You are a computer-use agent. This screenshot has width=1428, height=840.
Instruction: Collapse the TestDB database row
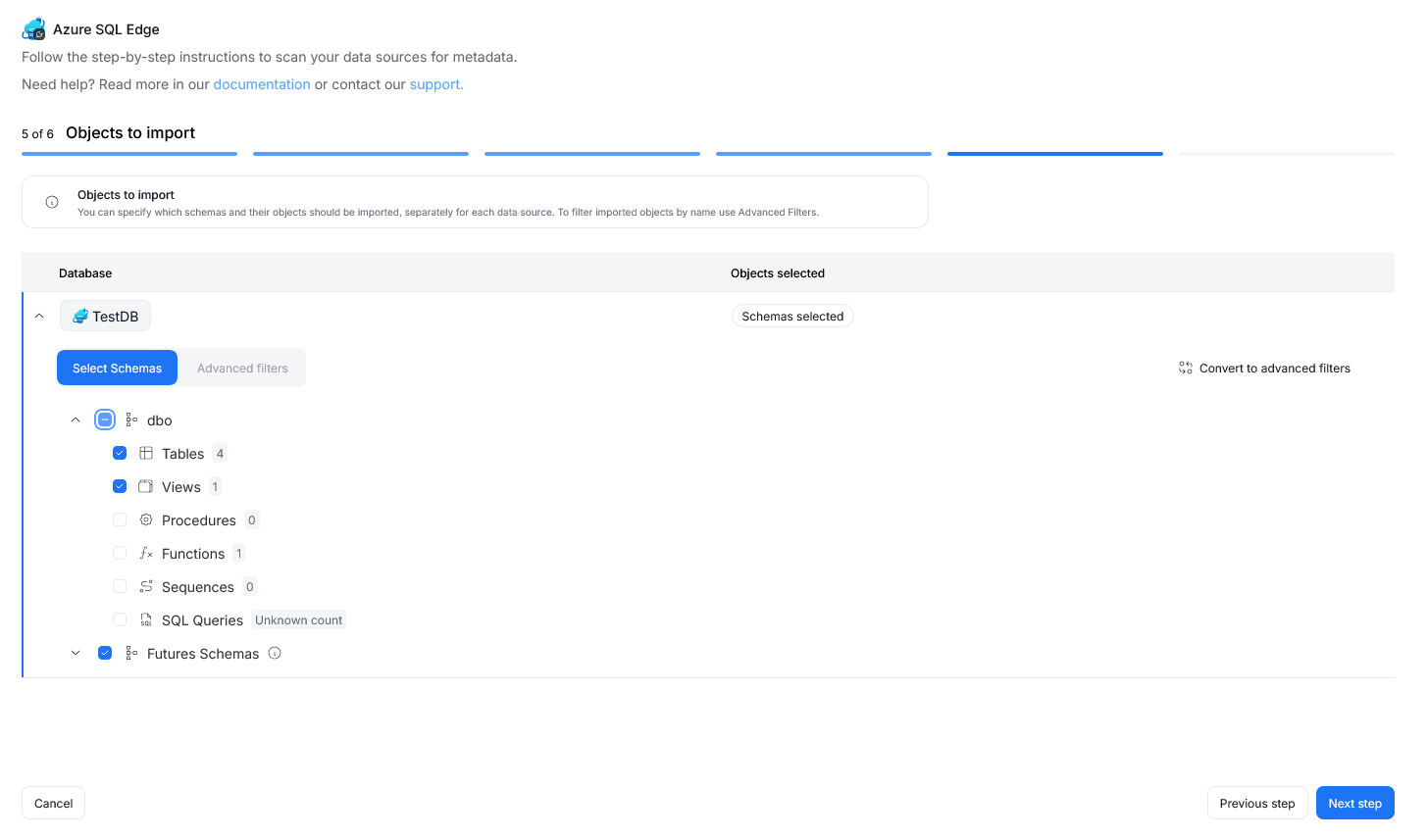tap(39, 317)
